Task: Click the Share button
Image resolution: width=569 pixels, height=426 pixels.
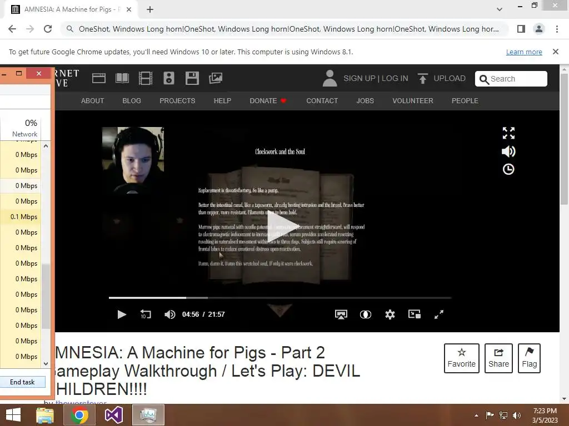Action: (498, 358)
